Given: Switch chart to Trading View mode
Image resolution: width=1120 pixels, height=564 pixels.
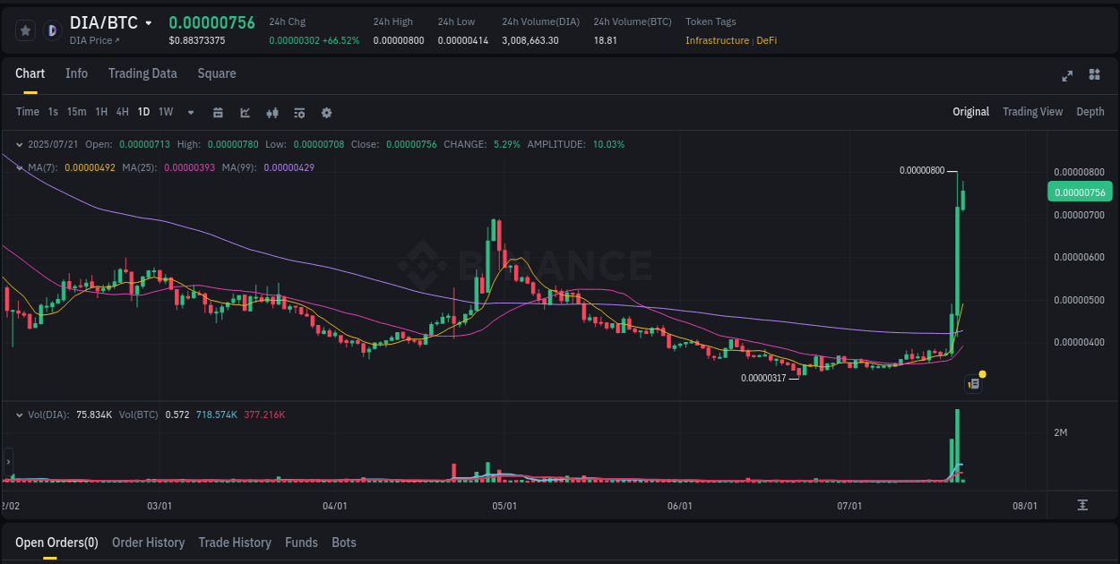Looking at the screenshot, I should [x=1032, y=112].
